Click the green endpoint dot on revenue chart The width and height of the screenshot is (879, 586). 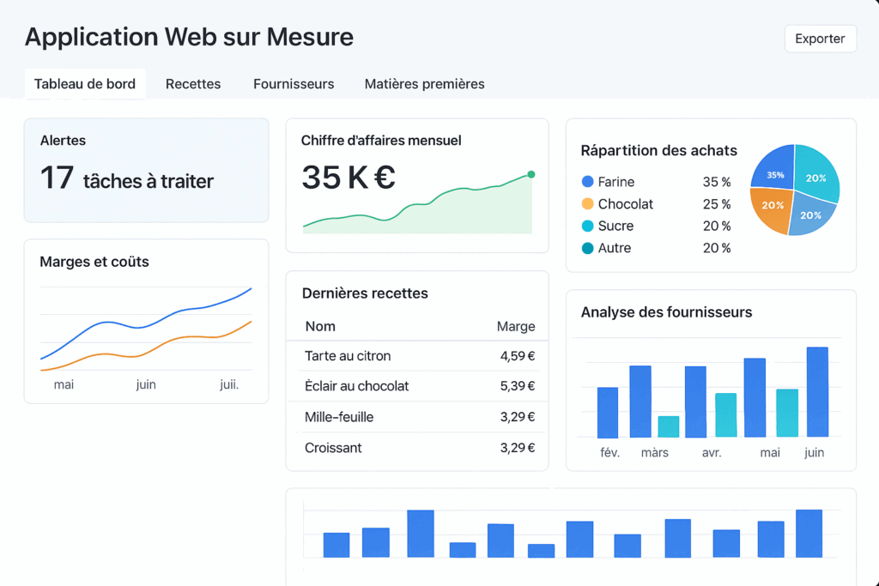(x=530, y=174)
